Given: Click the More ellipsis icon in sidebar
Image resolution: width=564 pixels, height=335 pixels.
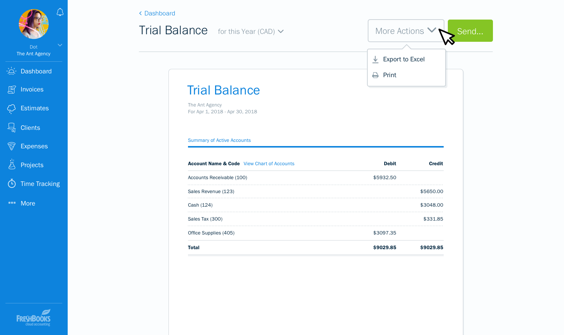Looking at the screenshot, I should [x=12, y=203].
